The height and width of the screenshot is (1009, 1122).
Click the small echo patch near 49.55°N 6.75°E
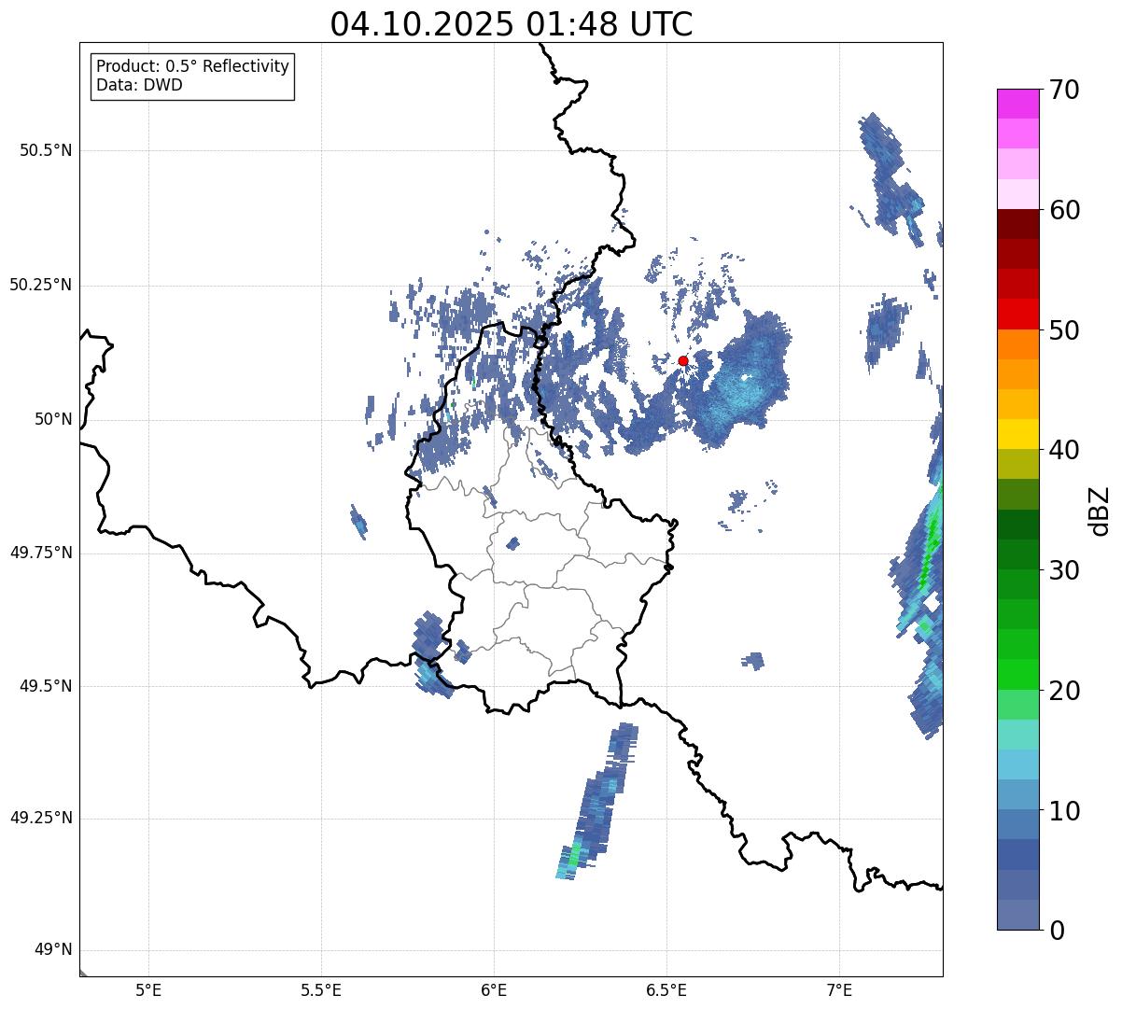coord(754,661)
